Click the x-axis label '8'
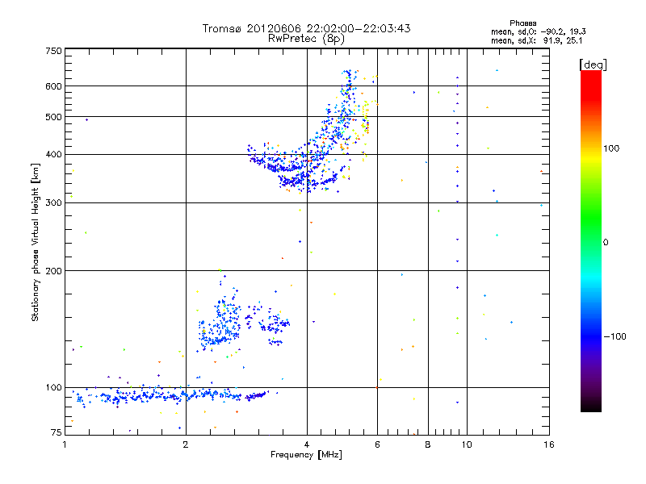This screenshot has width=646, height=484. tap(428, 444)
